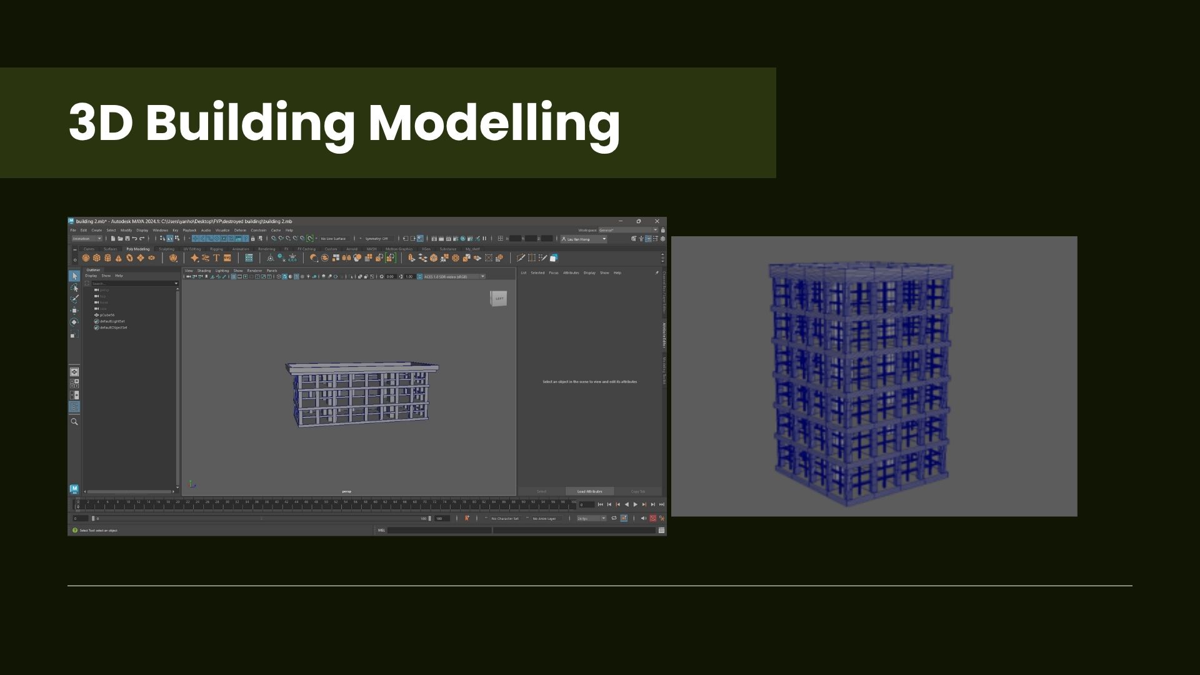This screenshot has width=1200, height=675.
Task: Click the time slider at frame 50
Action: tap(326, 504)
